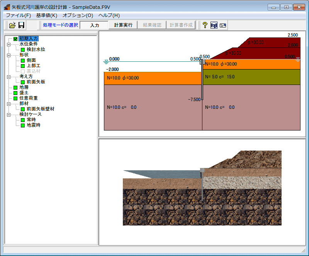Collapse the 検討ケース tree branch

pos(9,115)
